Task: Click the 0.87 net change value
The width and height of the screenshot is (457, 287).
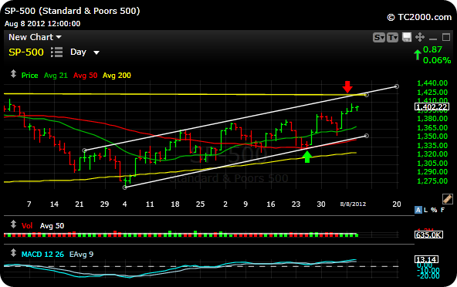Action: 432,49
